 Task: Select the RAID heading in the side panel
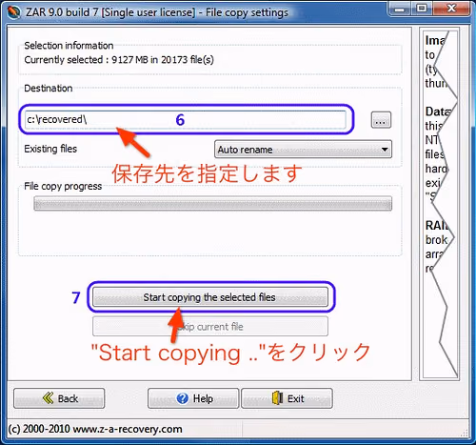pyautogui.click(x=437, y=225)
